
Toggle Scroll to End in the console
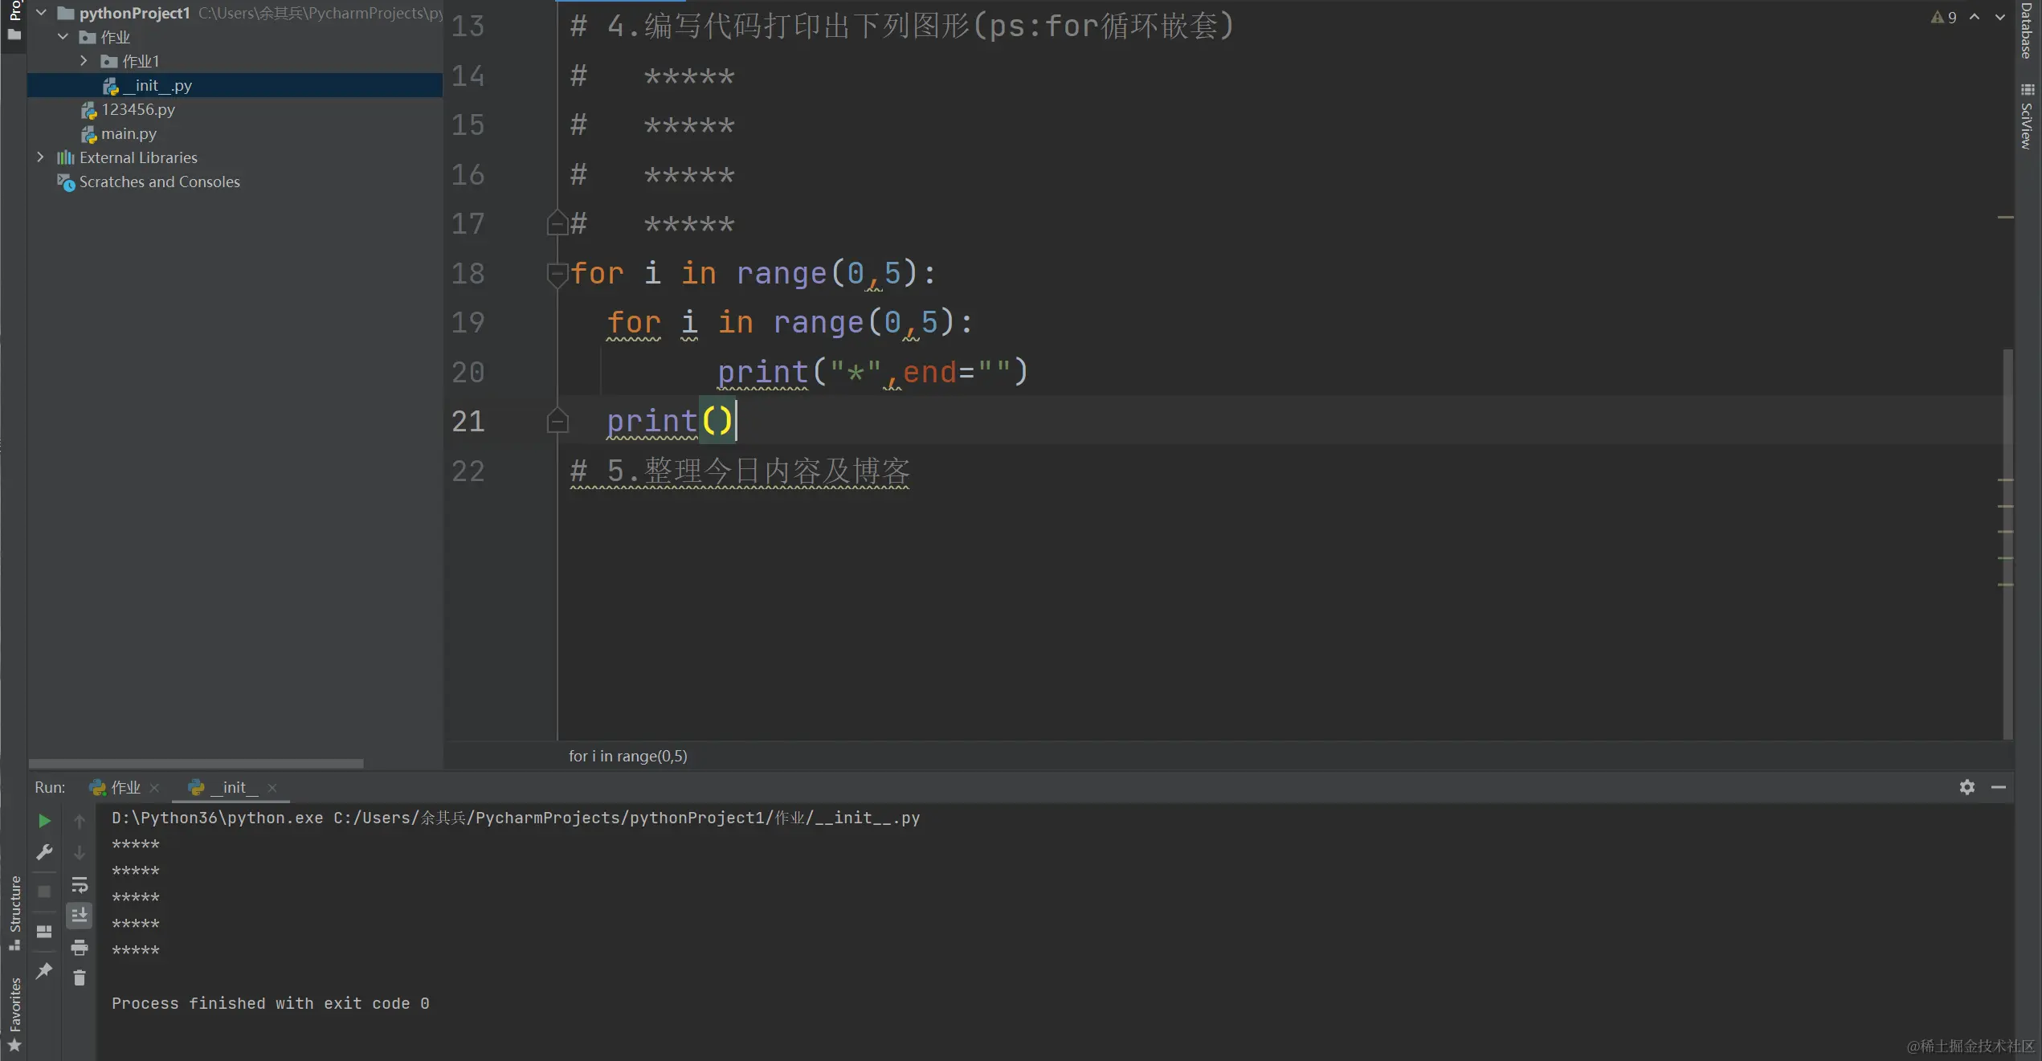(80, 915)
